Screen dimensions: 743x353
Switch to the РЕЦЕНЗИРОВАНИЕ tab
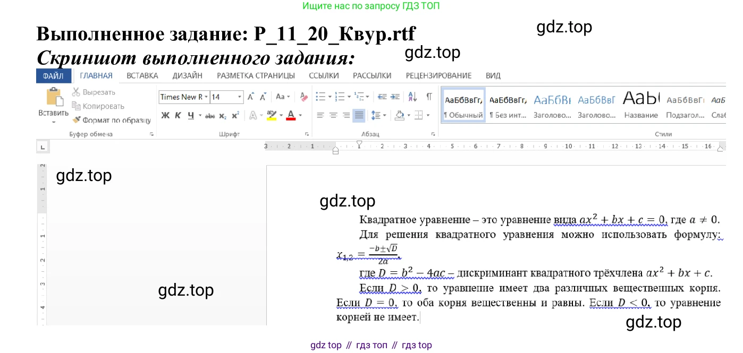coord(438,76)
